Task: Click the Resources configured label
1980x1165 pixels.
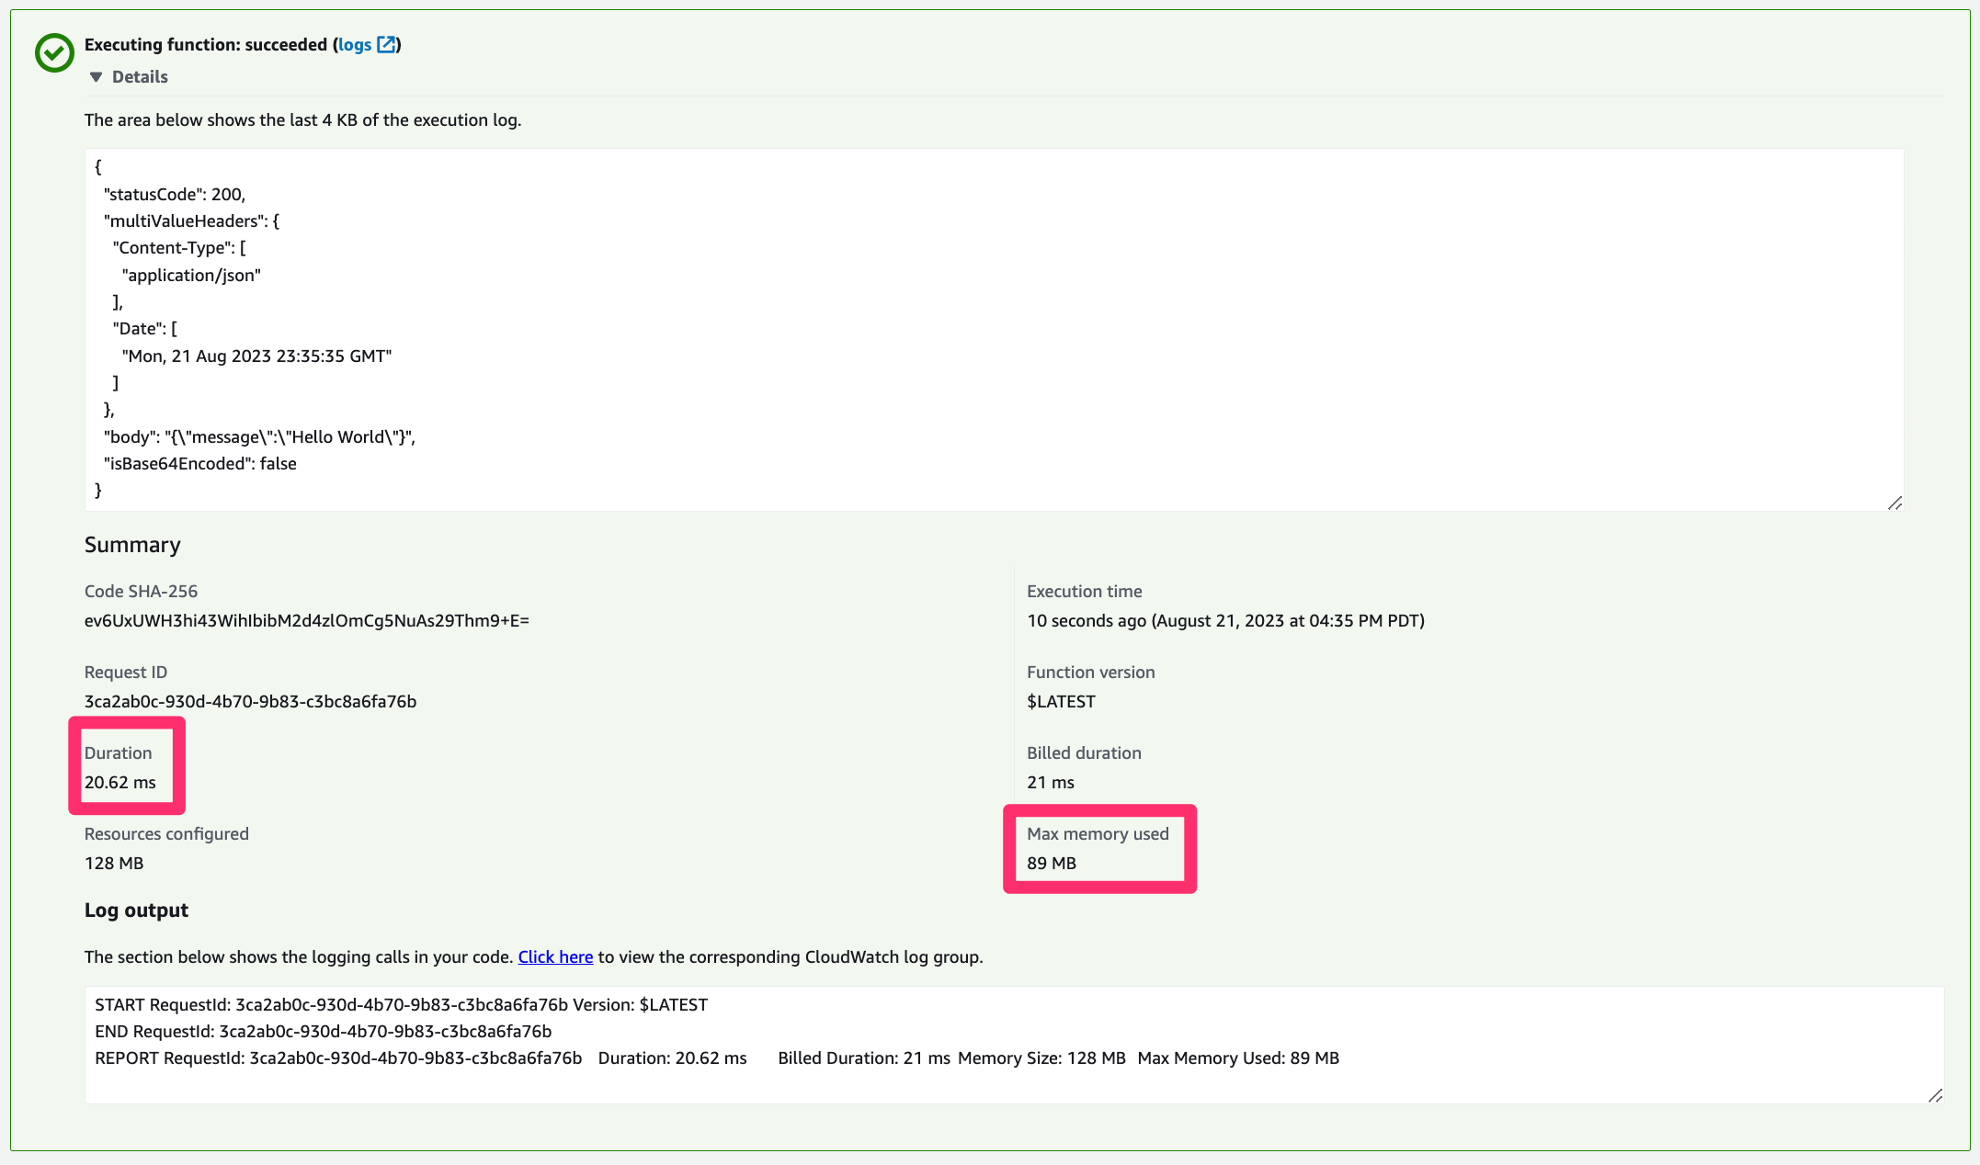Action: pyautogui.click(x=166, y=833)
